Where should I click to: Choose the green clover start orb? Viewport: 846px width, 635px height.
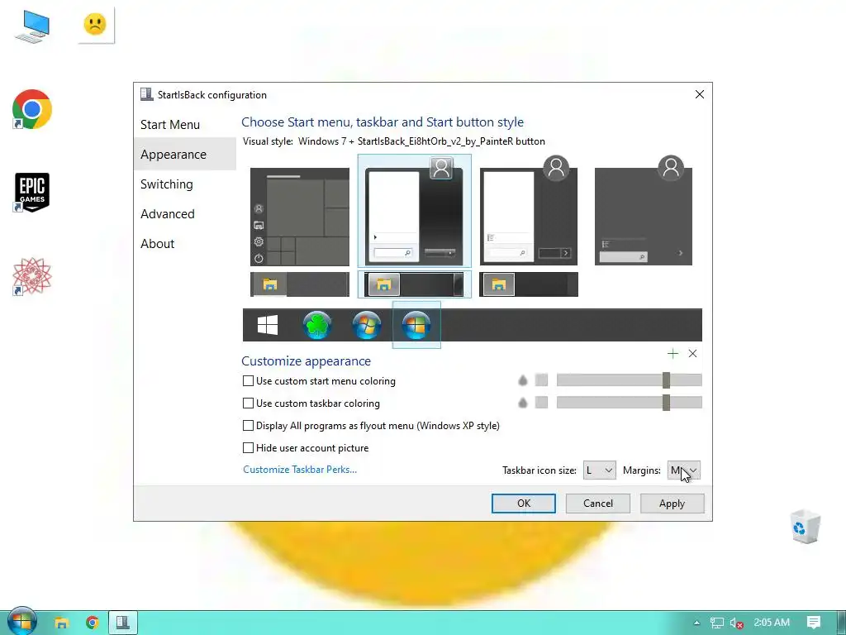pyautogui.click(x=317, y=325)
